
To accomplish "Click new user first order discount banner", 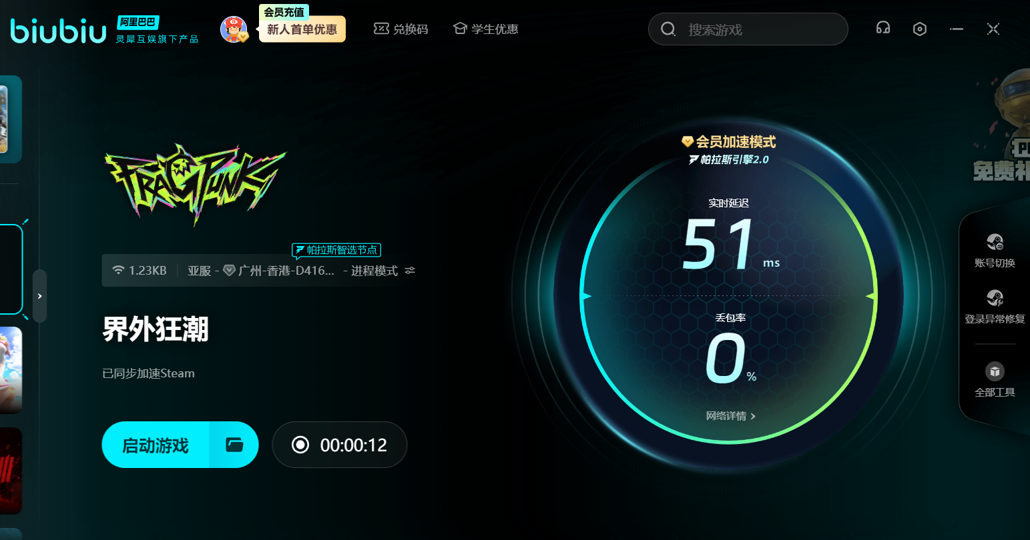I will (302, 29).
